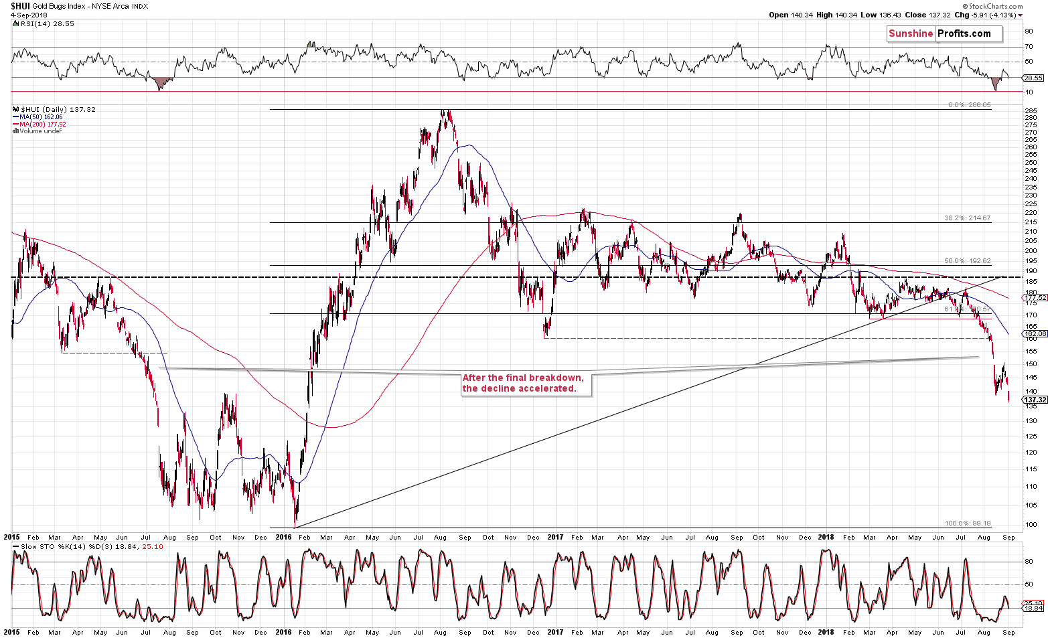Click the 162.06 blue MA tag on right axis

click(1035, 333)
